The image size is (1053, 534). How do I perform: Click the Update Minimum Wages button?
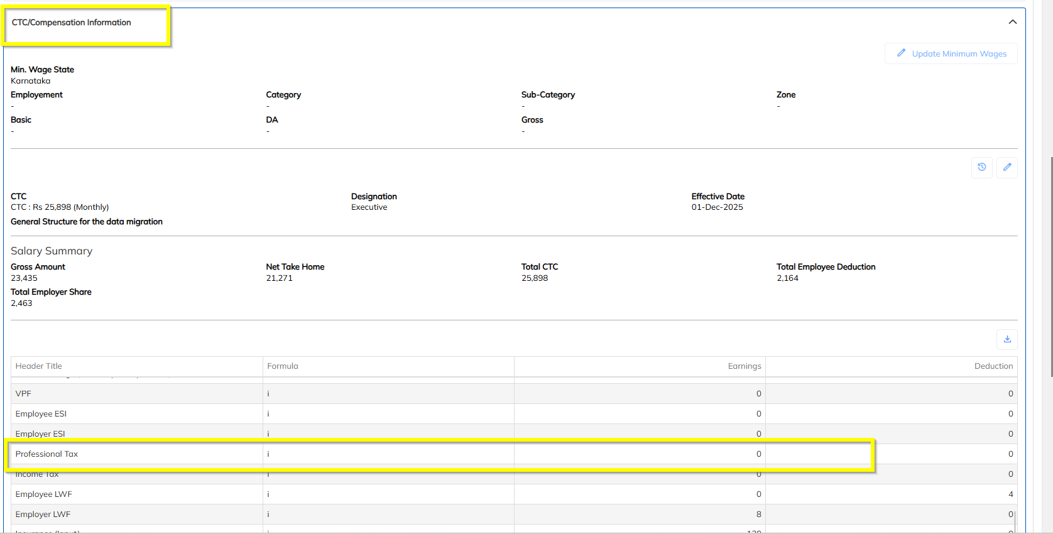(x=951, y=54)
